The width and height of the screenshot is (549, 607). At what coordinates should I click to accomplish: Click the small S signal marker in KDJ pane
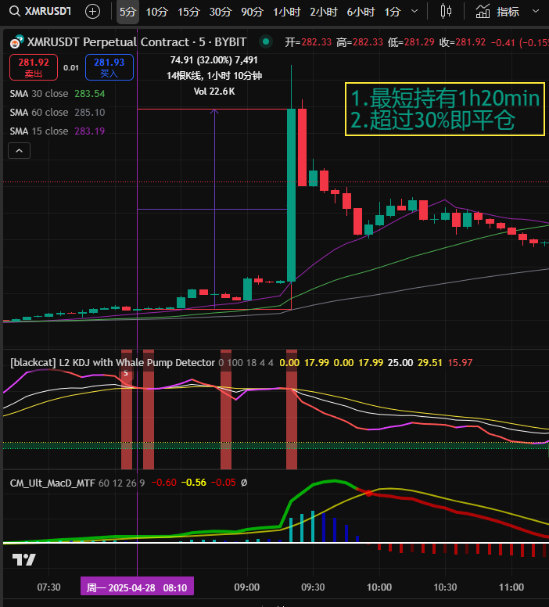pos(126,373)
